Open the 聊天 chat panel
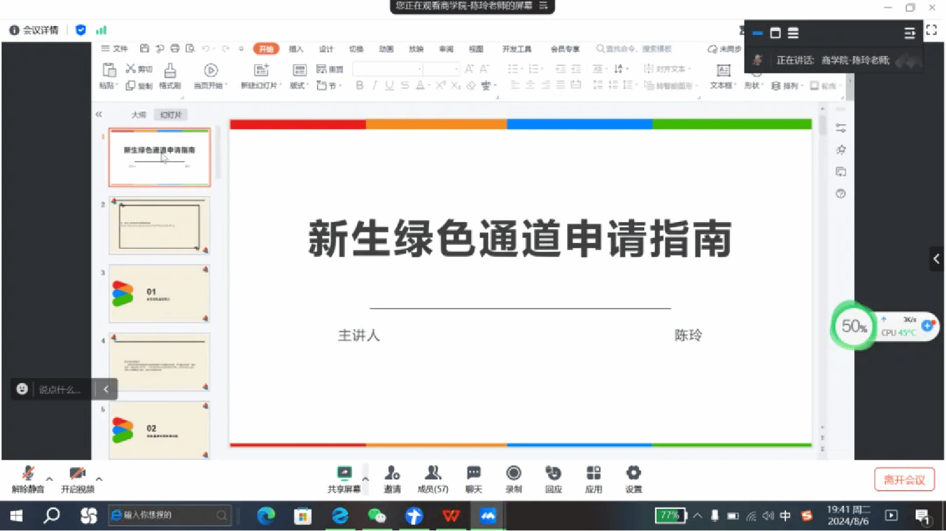 pos(474,473)
